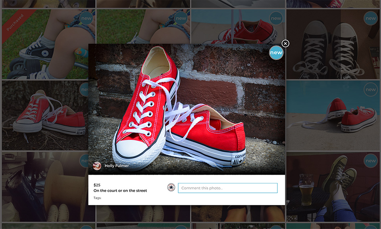Open red shoes by tree trunk thumbnail
Viewport: 381px width, 229px height.
pos(45,115)
